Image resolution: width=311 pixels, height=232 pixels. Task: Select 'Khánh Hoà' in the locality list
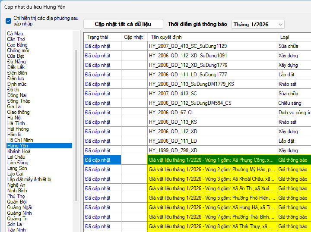pos(19,151)
